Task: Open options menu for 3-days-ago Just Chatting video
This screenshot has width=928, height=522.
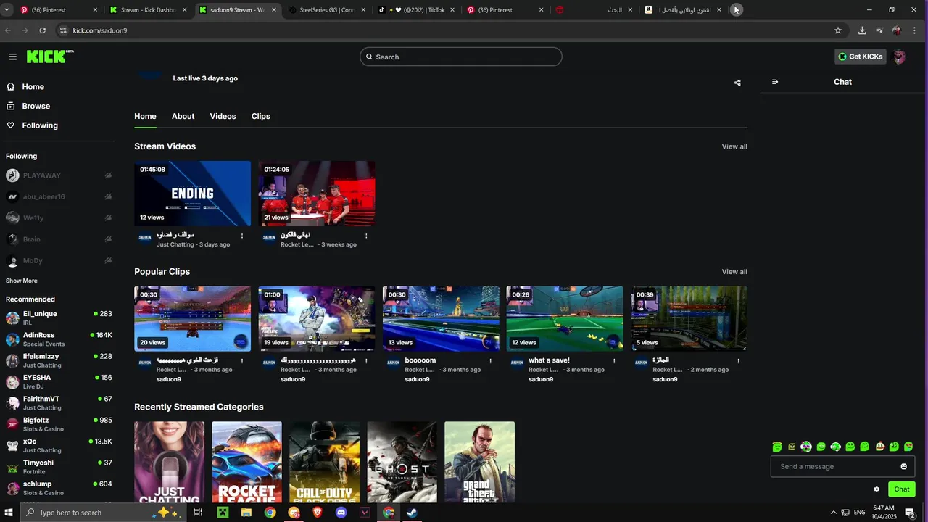Action: [x=242, y=236]
